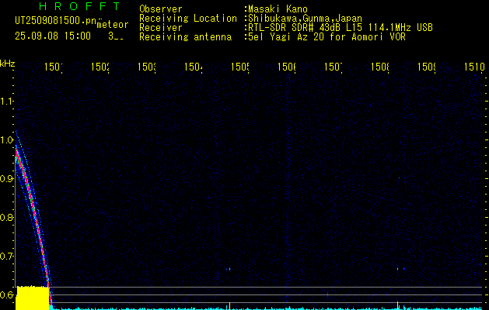Click the 1504 time axis label
This screenshot has width=489, height=310.
click(x=194, y=67)
